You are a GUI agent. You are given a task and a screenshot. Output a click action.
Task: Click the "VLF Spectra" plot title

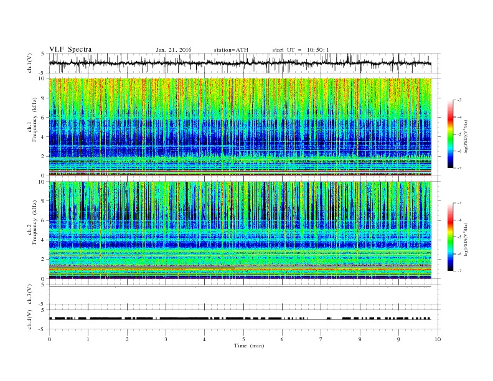click(x=70, y=49)
